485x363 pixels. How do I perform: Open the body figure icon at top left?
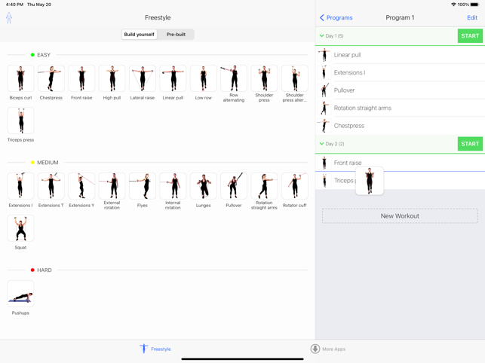pyautogui.click(x=9, y=18)
